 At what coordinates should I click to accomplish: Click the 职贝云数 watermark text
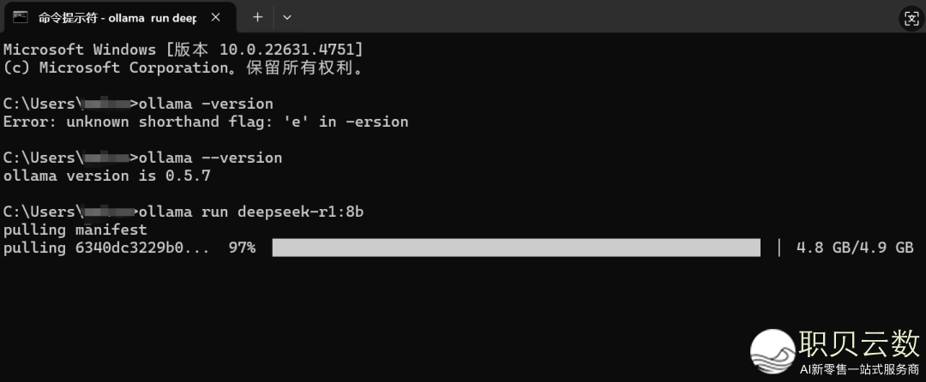860,343
